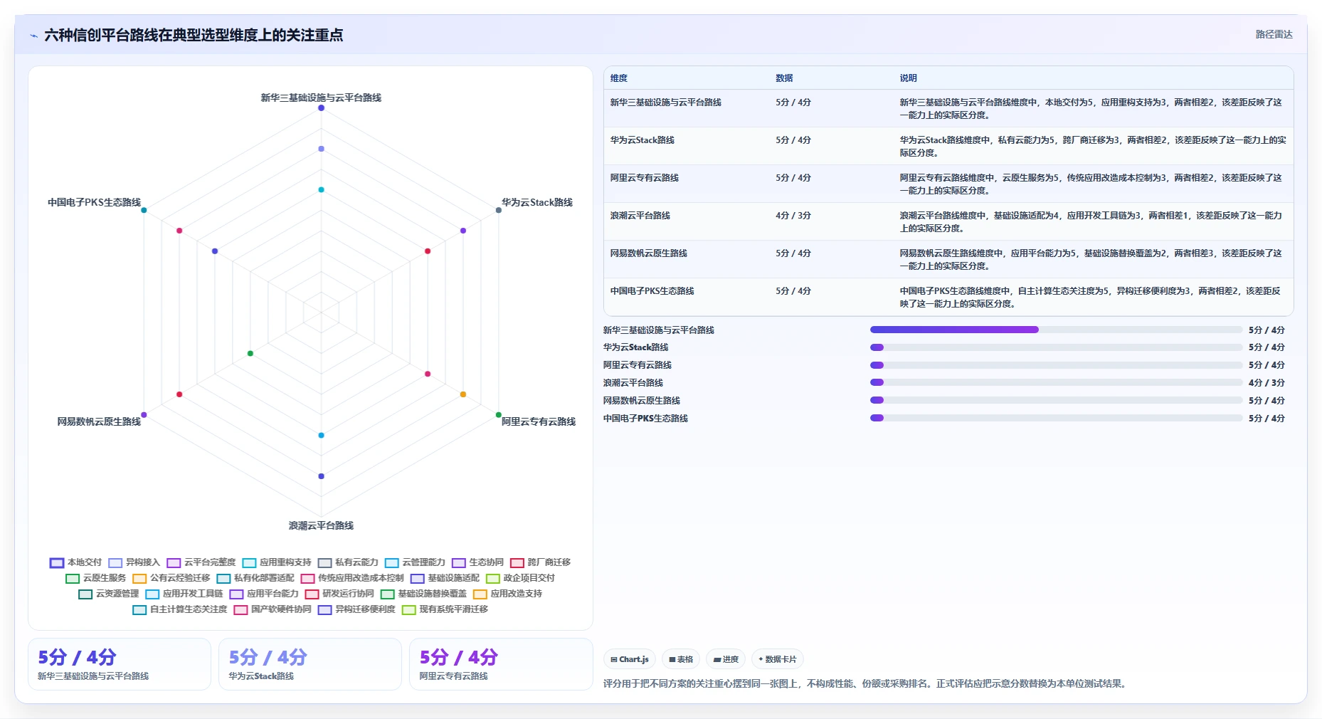
Task: Click the 数据 column header
Action: click(784, 78)
